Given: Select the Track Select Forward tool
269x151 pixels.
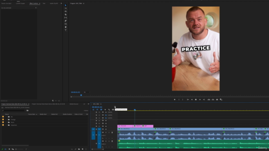Looking at the screenshot, I should click(x=66, y=8).
